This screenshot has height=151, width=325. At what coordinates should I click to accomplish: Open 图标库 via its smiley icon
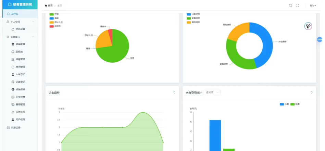click(13, 52)
